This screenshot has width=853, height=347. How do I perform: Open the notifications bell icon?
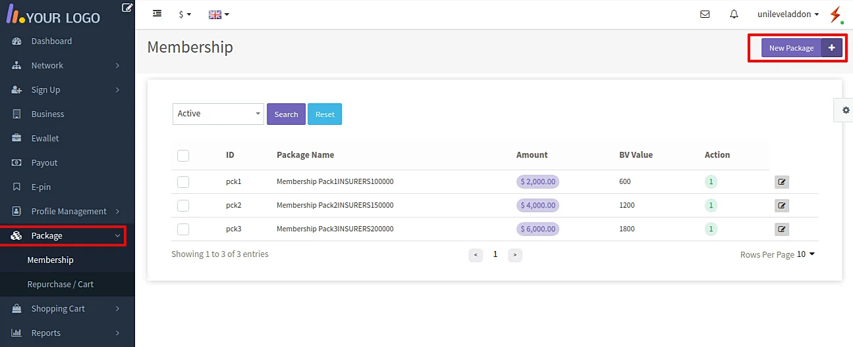coord(734,14)
